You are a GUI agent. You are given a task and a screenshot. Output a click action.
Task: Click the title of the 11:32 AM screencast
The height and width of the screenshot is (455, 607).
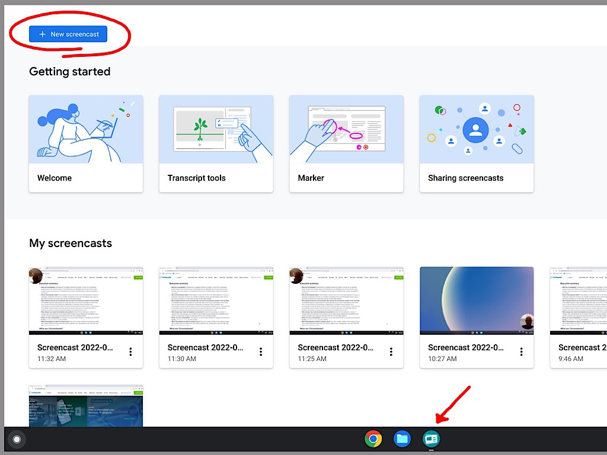[74, 347]
